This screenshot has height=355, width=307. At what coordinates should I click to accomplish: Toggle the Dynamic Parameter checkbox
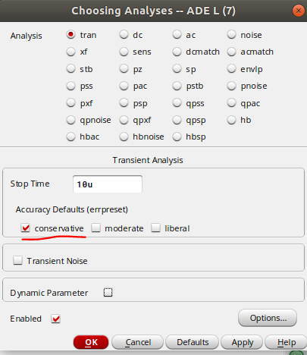point(108,293)
